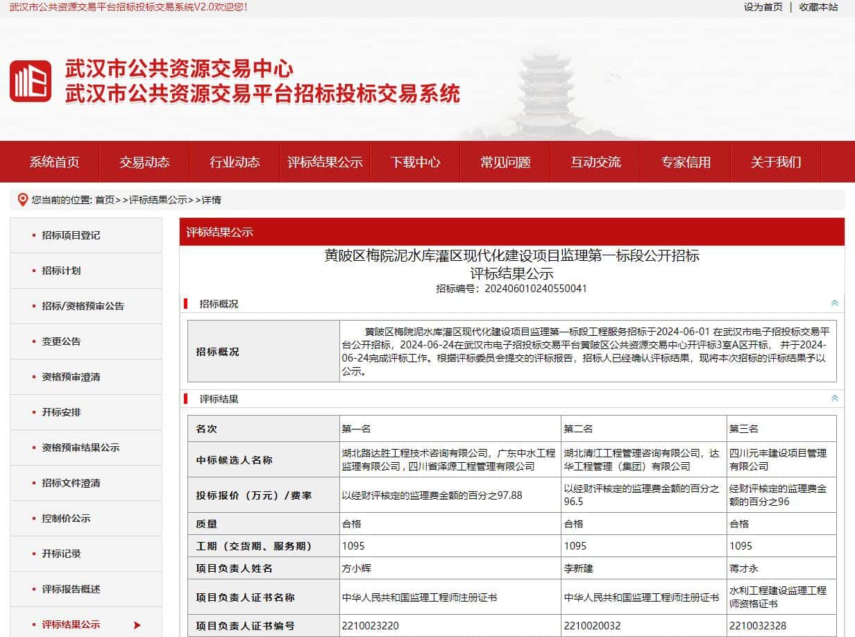The height and width of the screenshot is (637, 855).
Task: Select 专家信用 in the navigation bar
Action: [686, 162]
